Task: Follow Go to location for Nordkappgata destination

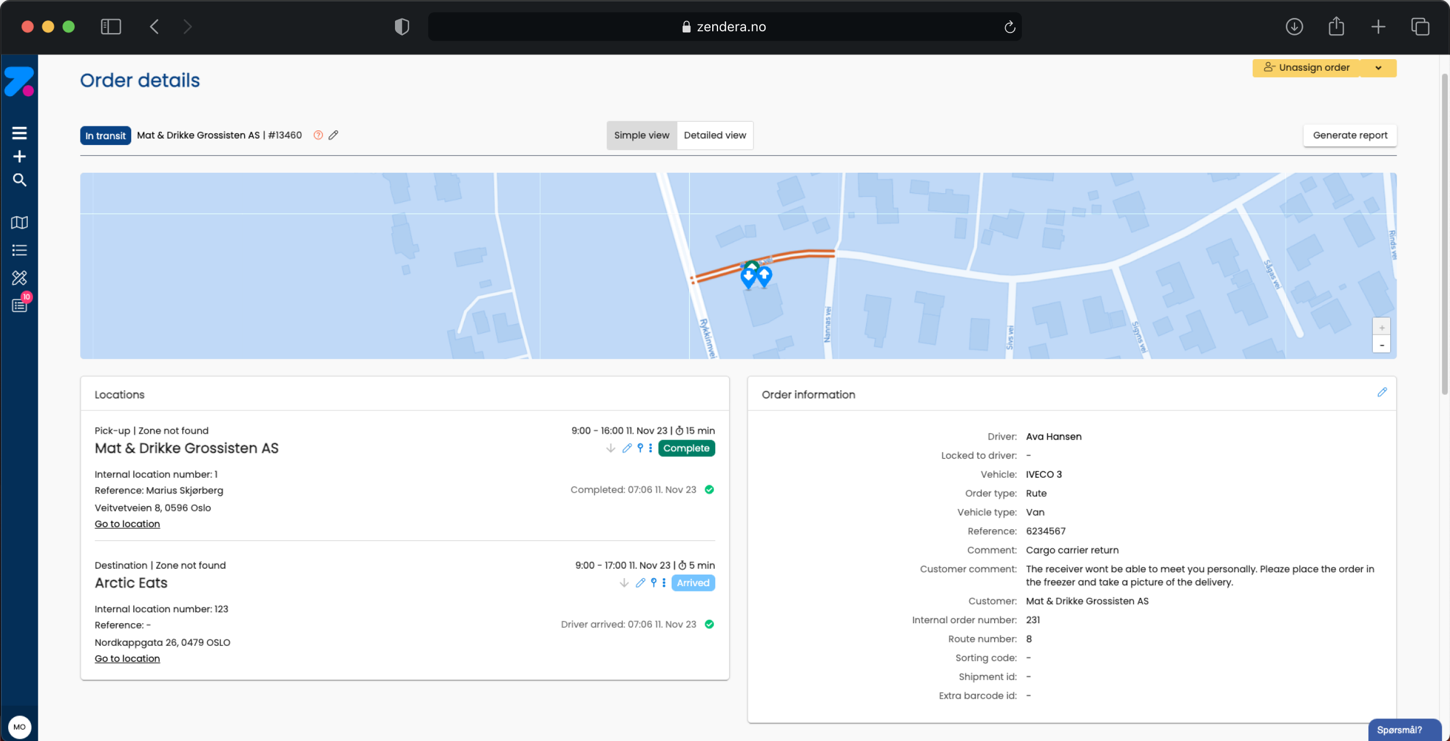Action: [x=127, y=659]
